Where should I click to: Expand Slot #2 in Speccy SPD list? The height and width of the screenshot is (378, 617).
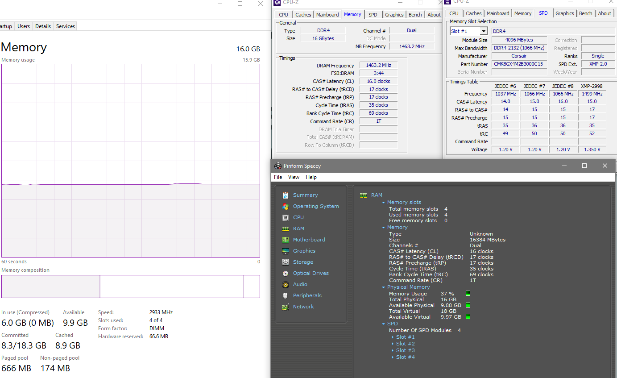tap(393, 344)
